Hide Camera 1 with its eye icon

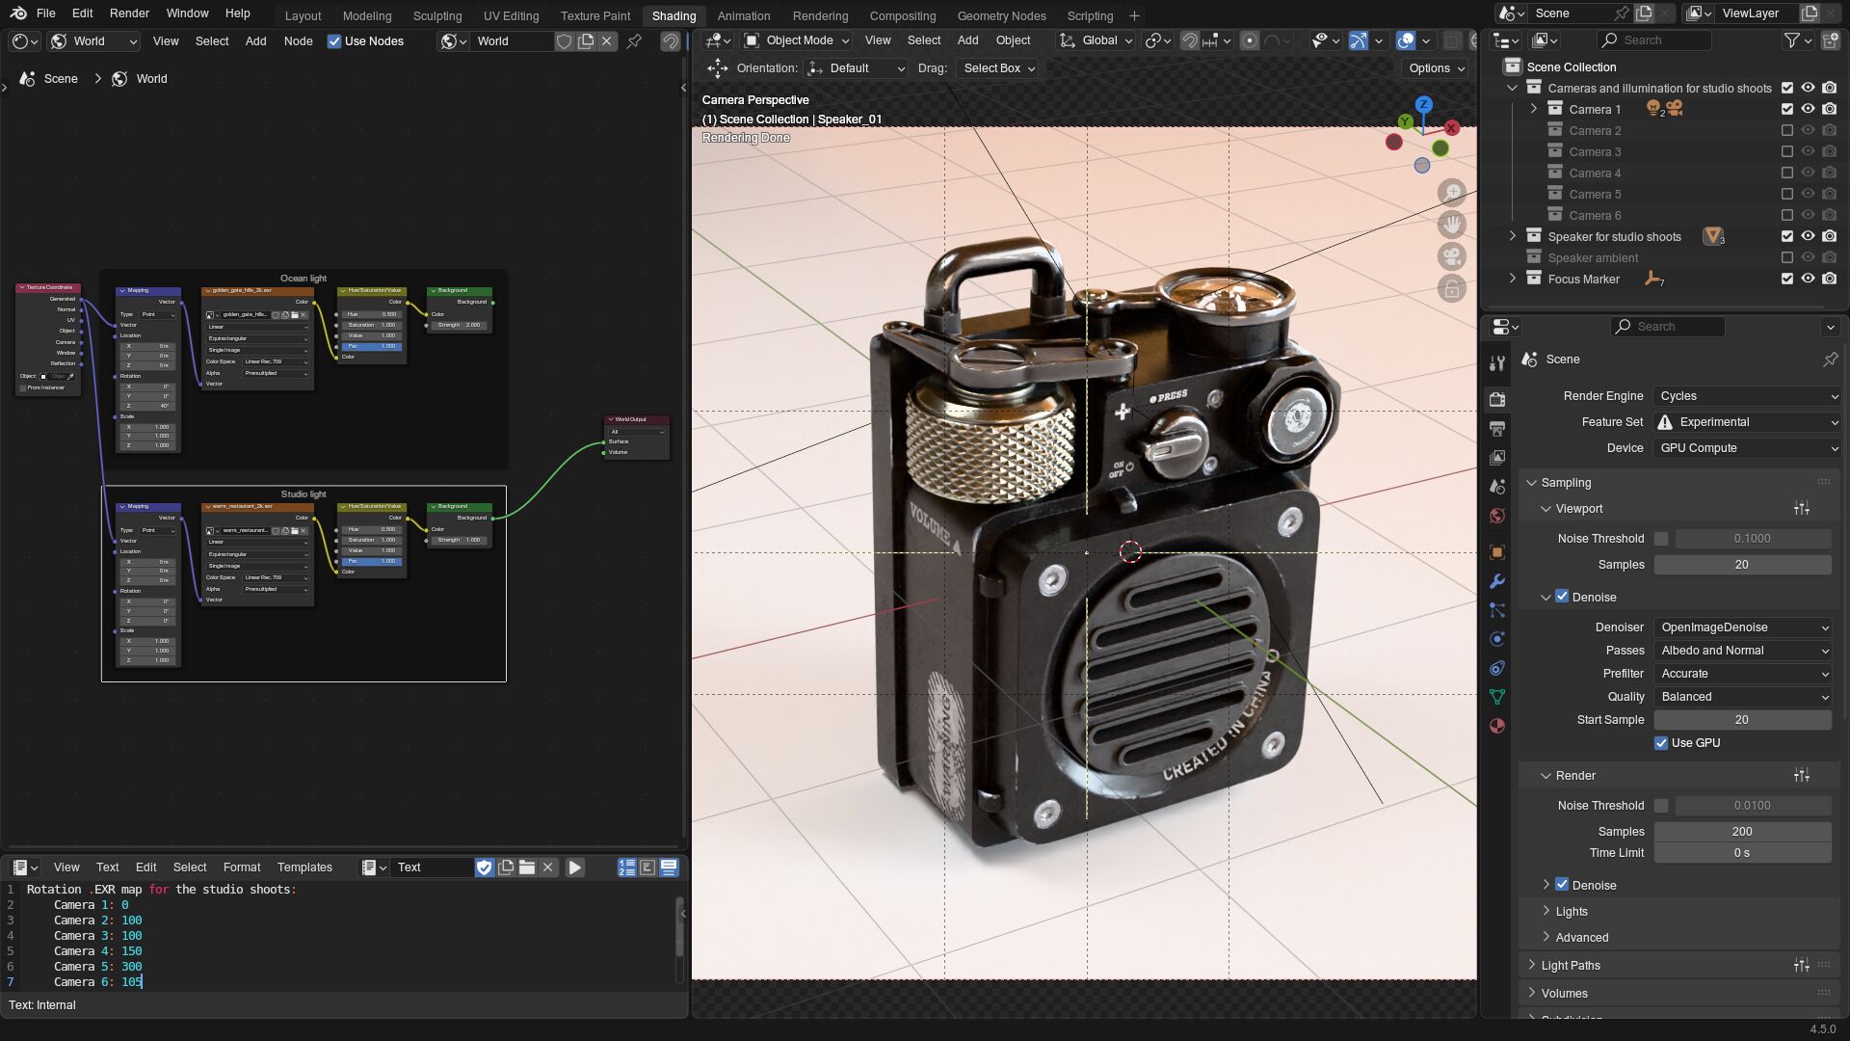[1808, 109]
